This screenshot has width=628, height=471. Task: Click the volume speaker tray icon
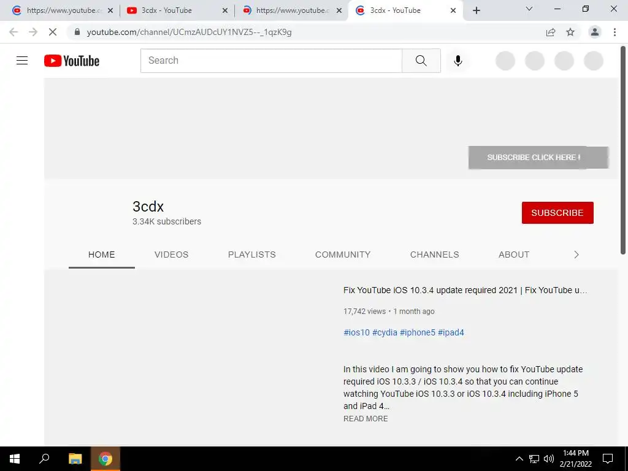[x=549, y=459]
